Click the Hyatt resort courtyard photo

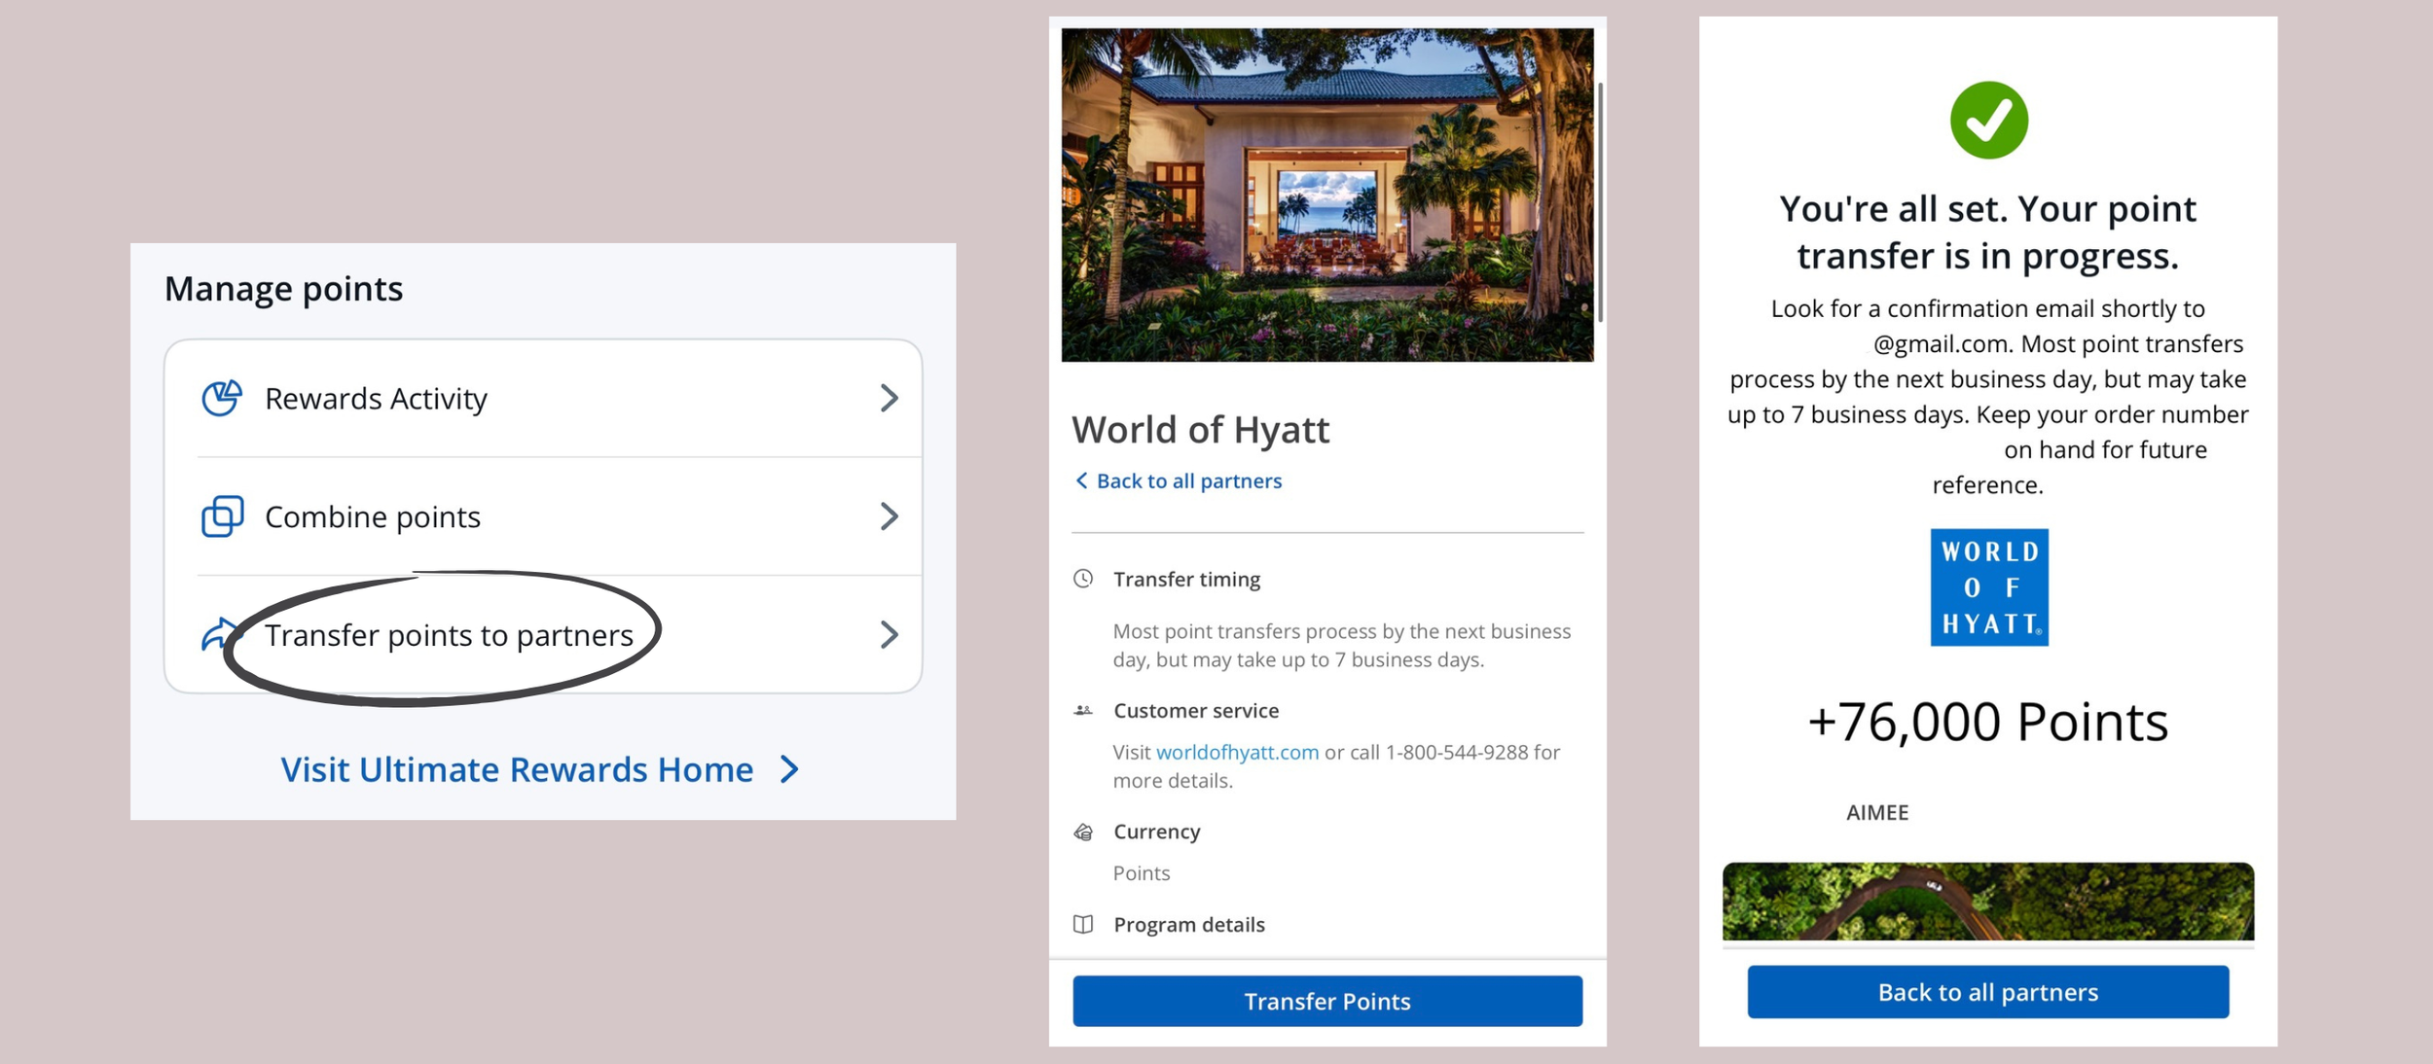click(1326, 195)
